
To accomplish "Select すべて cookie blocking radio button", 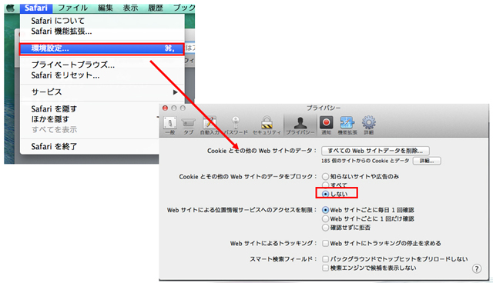I will click(325, 185).
